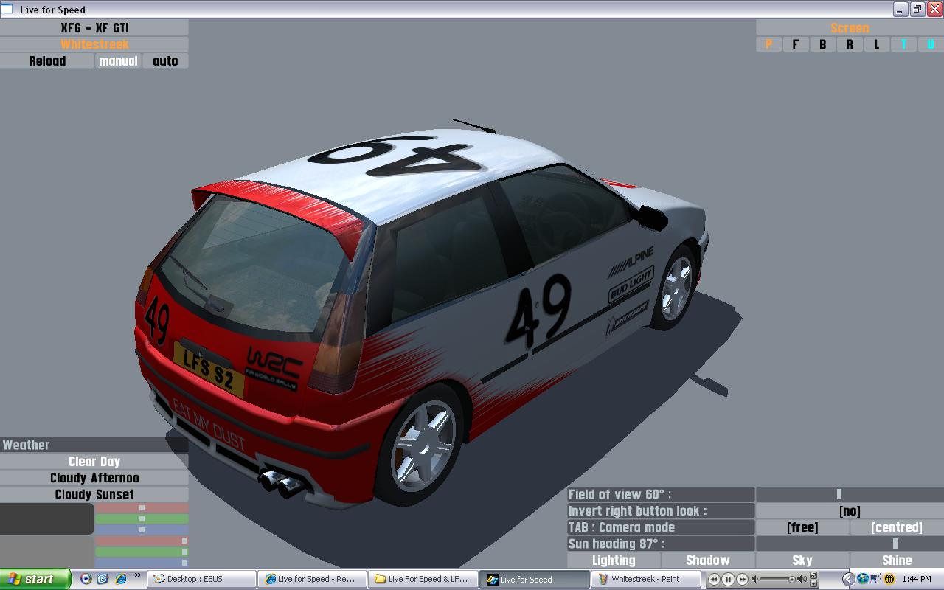Adjust the lower red color slider
This screenshot has width=944, height=590.
tap(142, 541)
